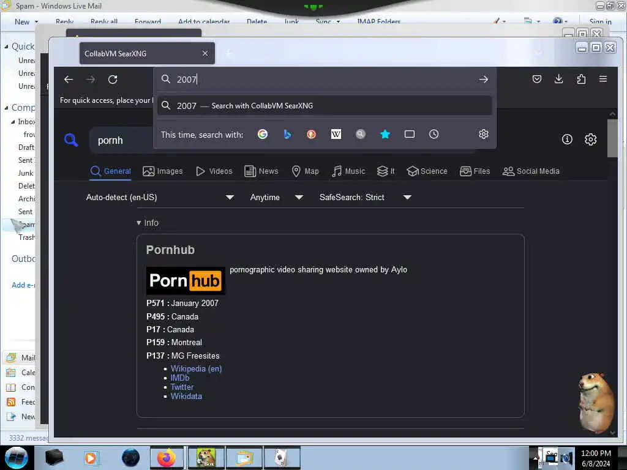This screenshot has height=470, width=627.
Task: Click Sign in in Windows Live Mail
Action: pyautogui.click(x=600, y=21)
